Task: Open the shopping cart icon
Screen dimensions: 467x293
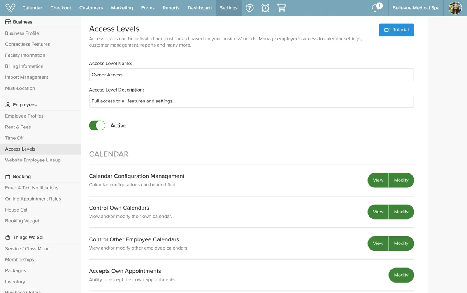Action: [281, 8]
